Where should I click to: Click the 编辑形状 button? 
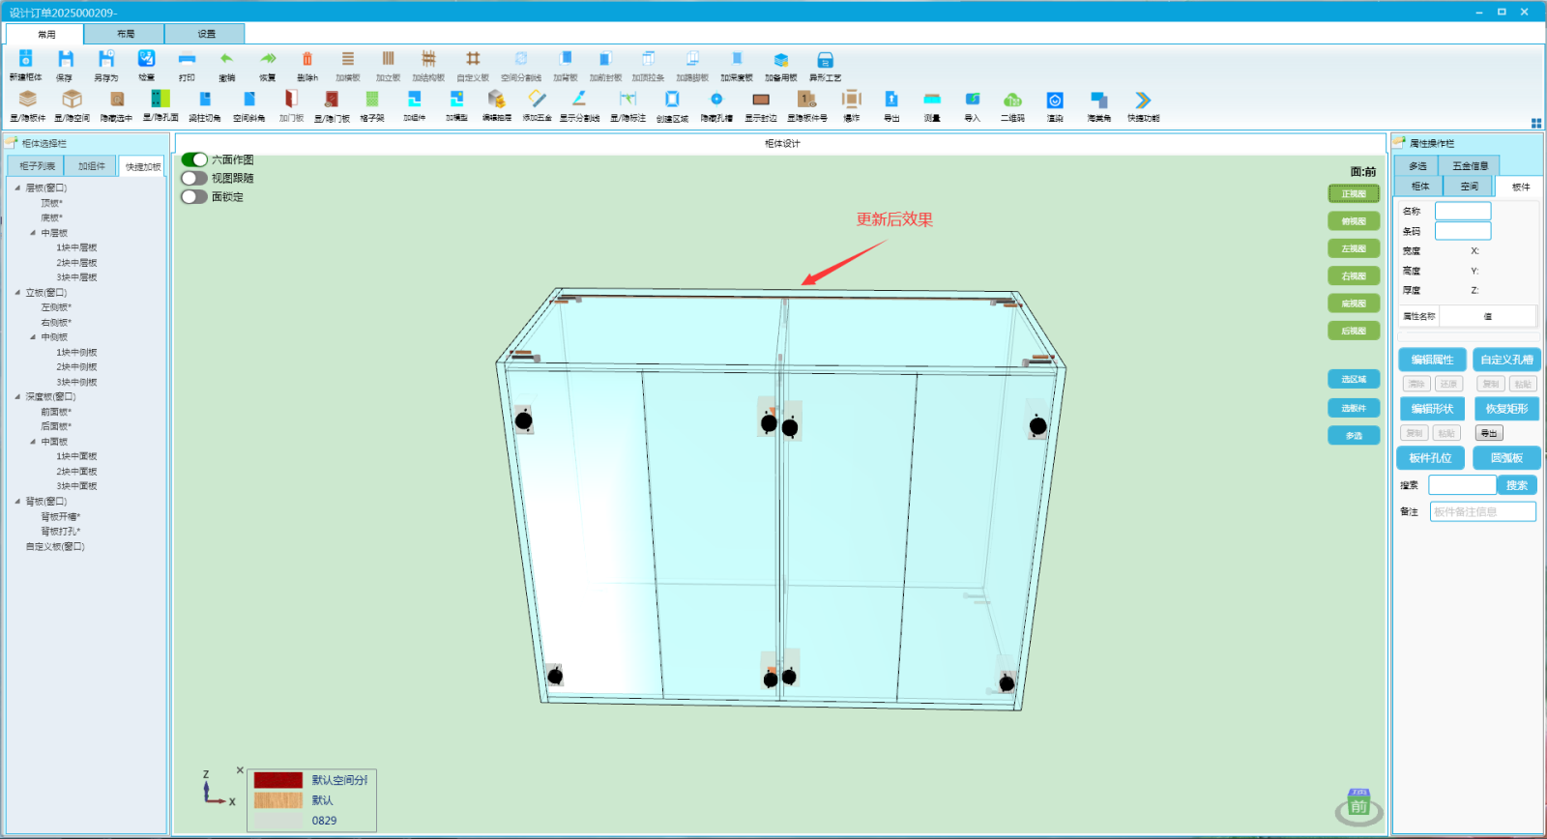[1432, 409]
